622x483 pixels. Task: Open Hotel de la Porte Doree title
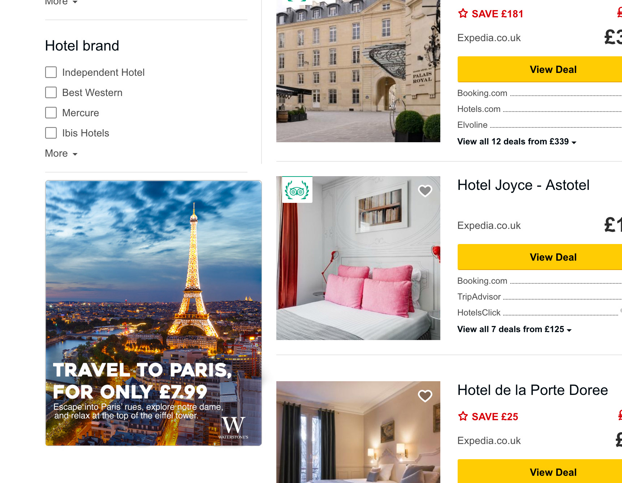532,390
